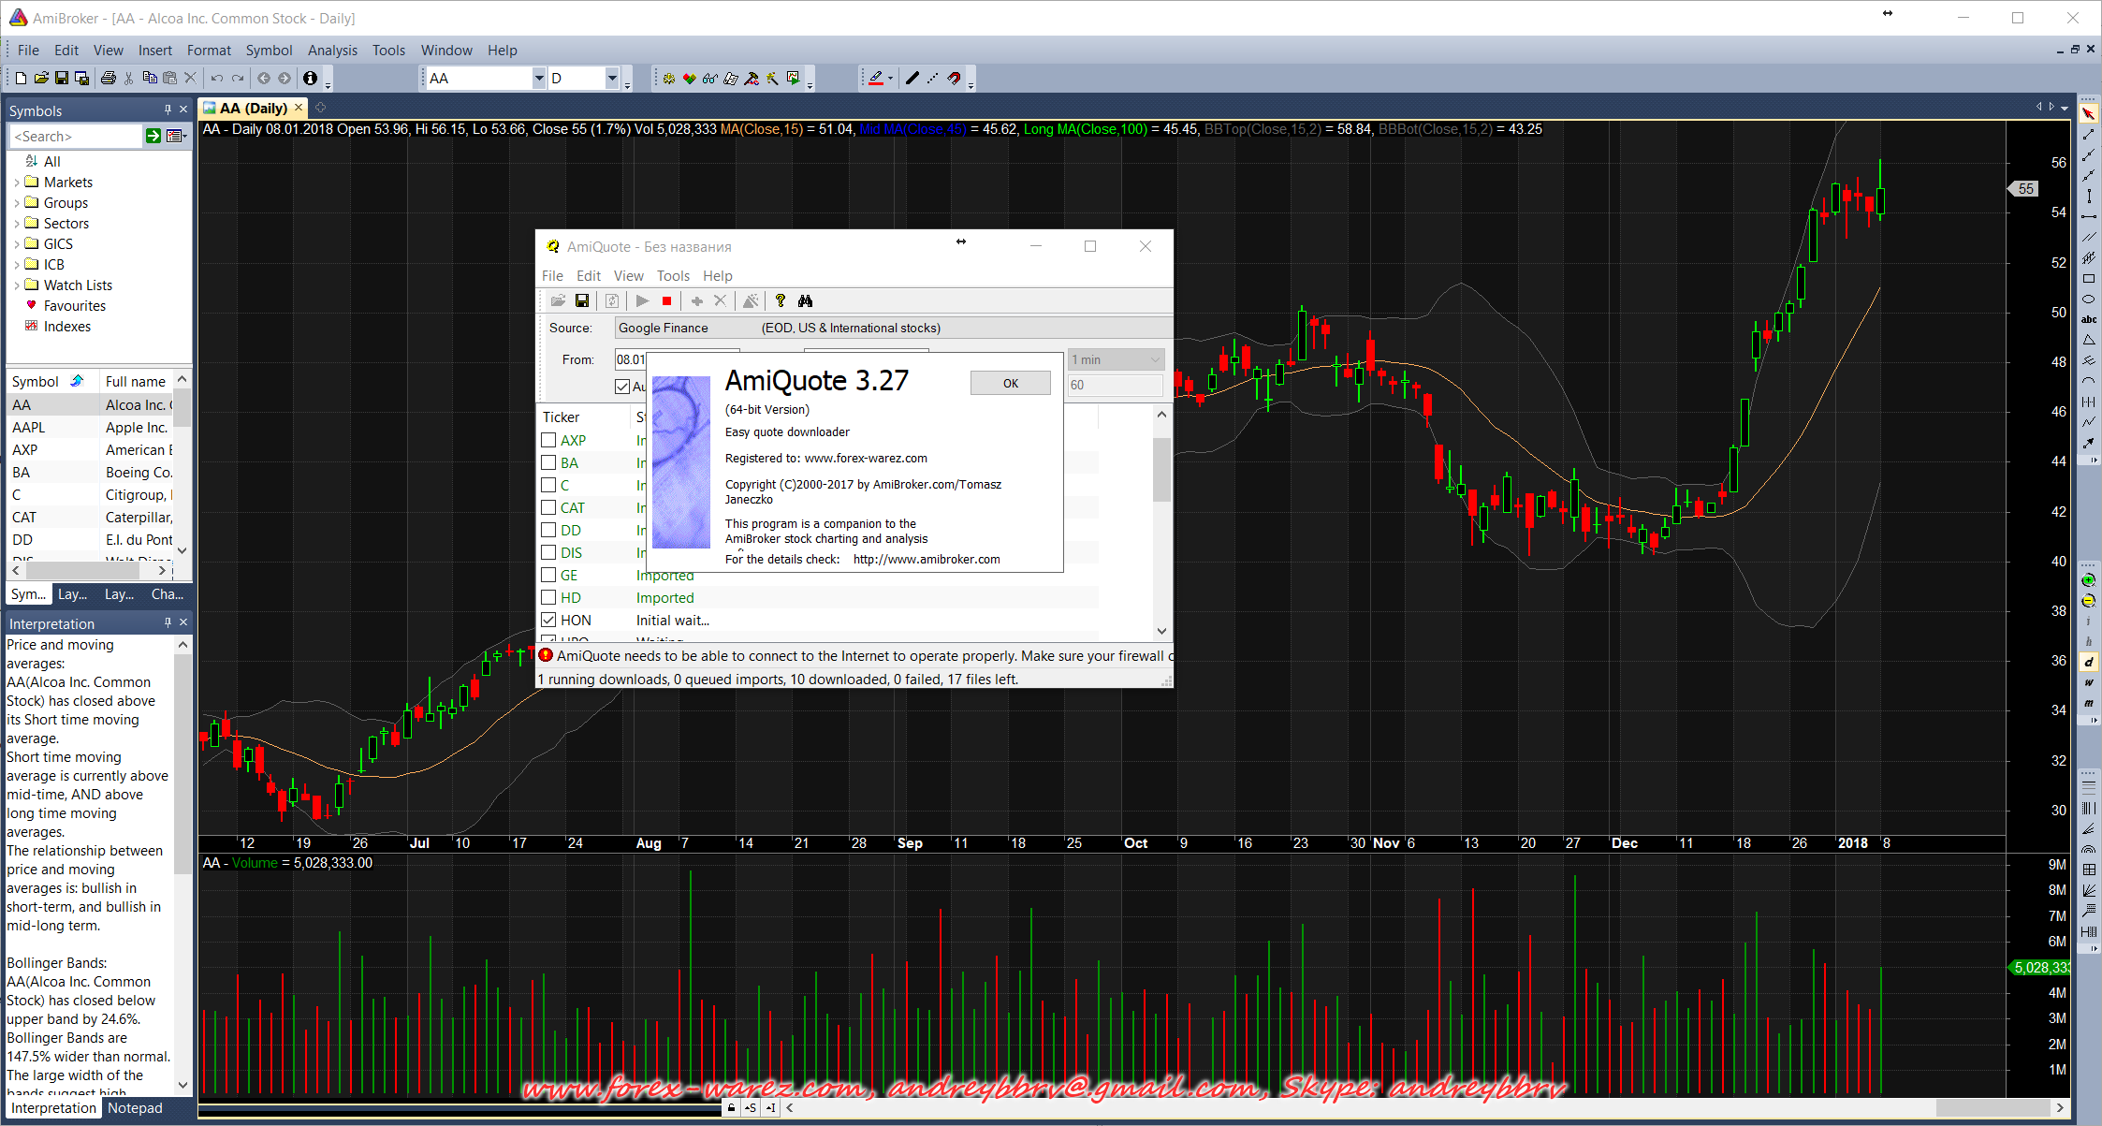Click the www.amibroker.com link
The height and width of the screenshot is (1126, 2102).
(x=927, y=560)
